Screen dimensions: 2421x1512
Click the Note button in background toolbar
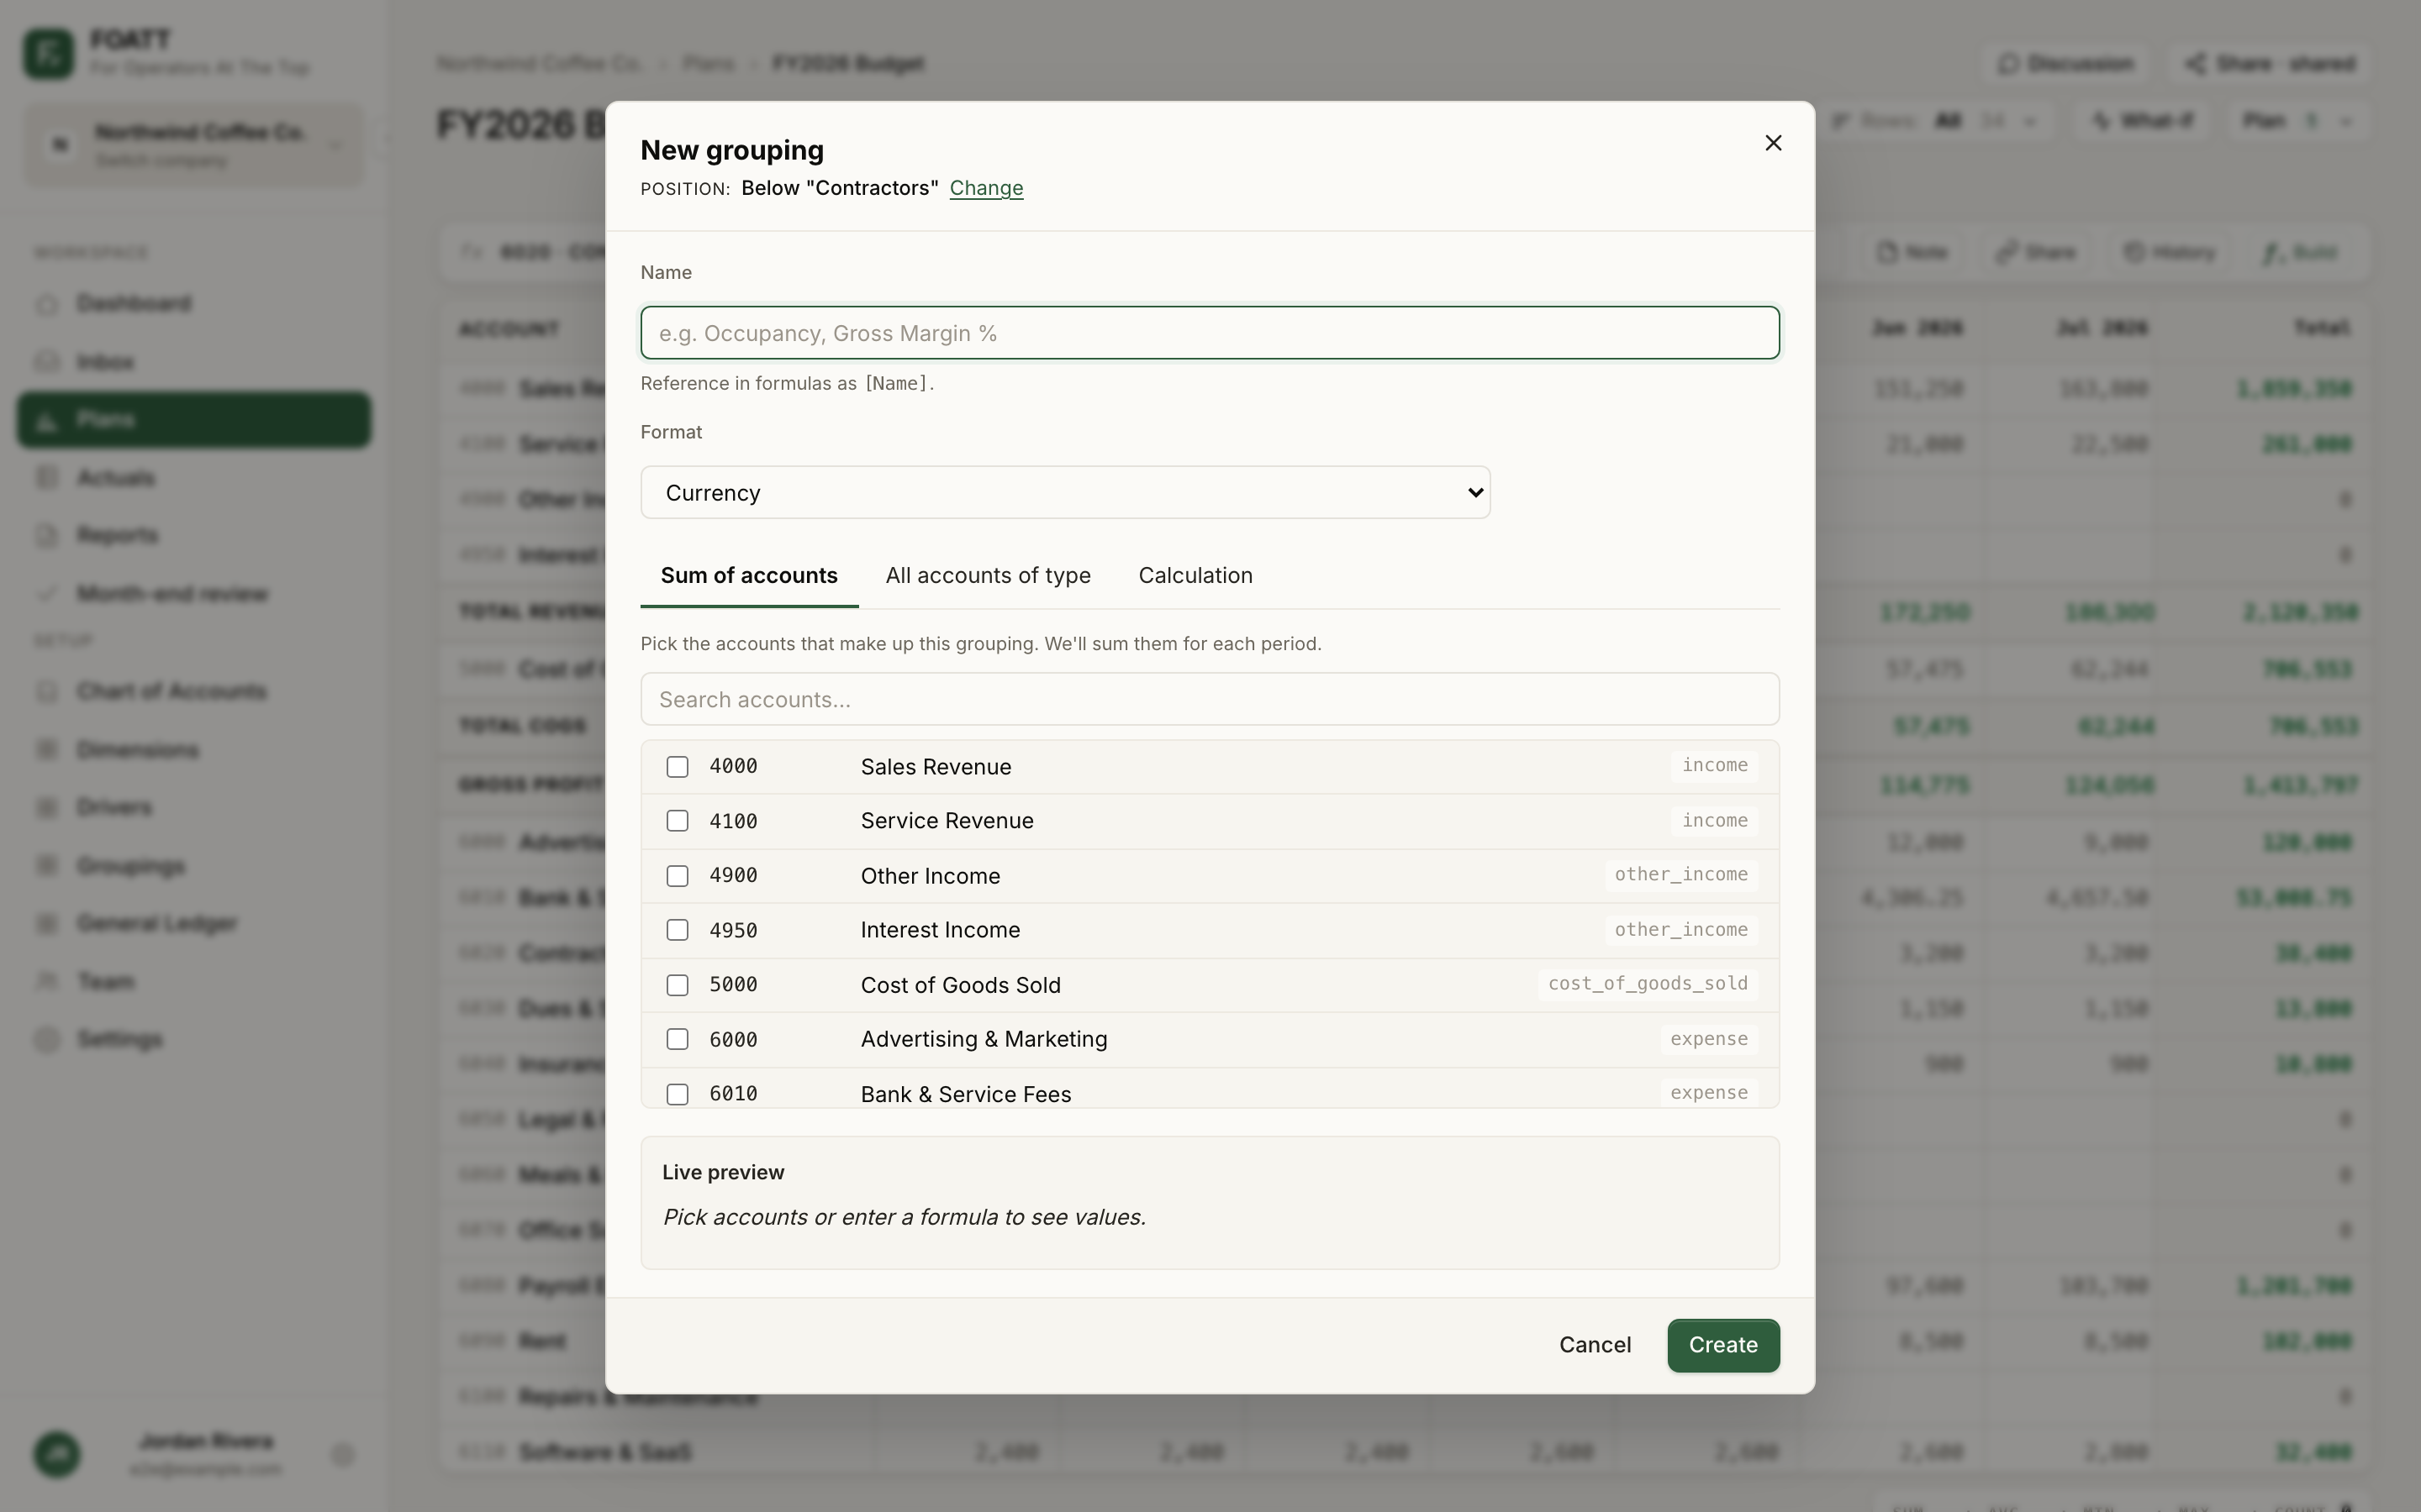coord(1912,252)
